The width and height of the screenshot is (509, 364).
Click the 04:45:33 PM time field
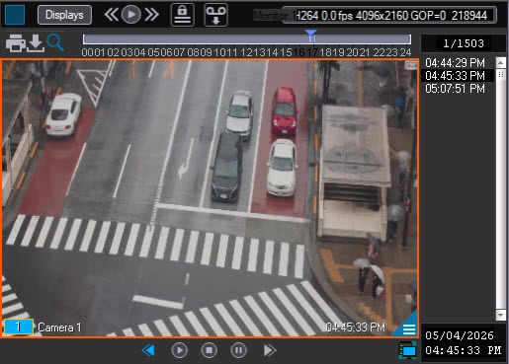click(x=464, y=350)
